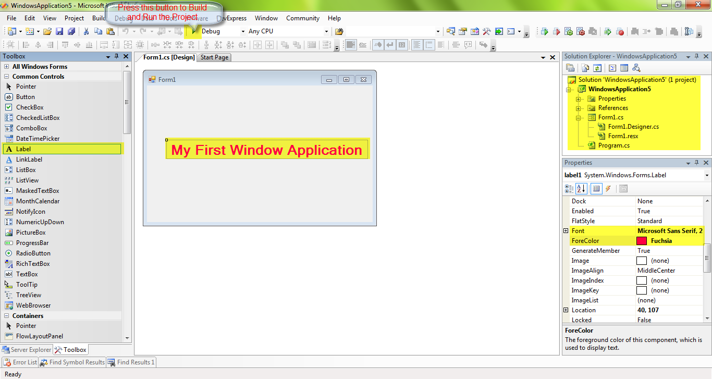Viewport: 712px width, 379px height.
Task: Switch to Events view in Properties panel
Action: pos(609,188)
